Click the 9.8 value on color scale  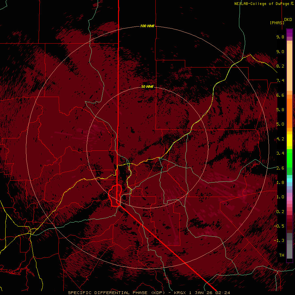click(280, 37)
